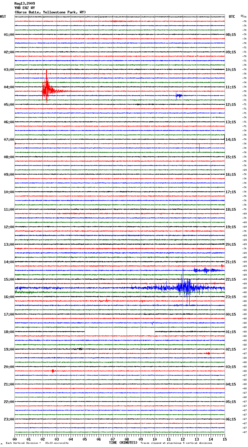Click the date label May13,2009
The height and width of the screenshot is (447, 248).
pos(25,3)
